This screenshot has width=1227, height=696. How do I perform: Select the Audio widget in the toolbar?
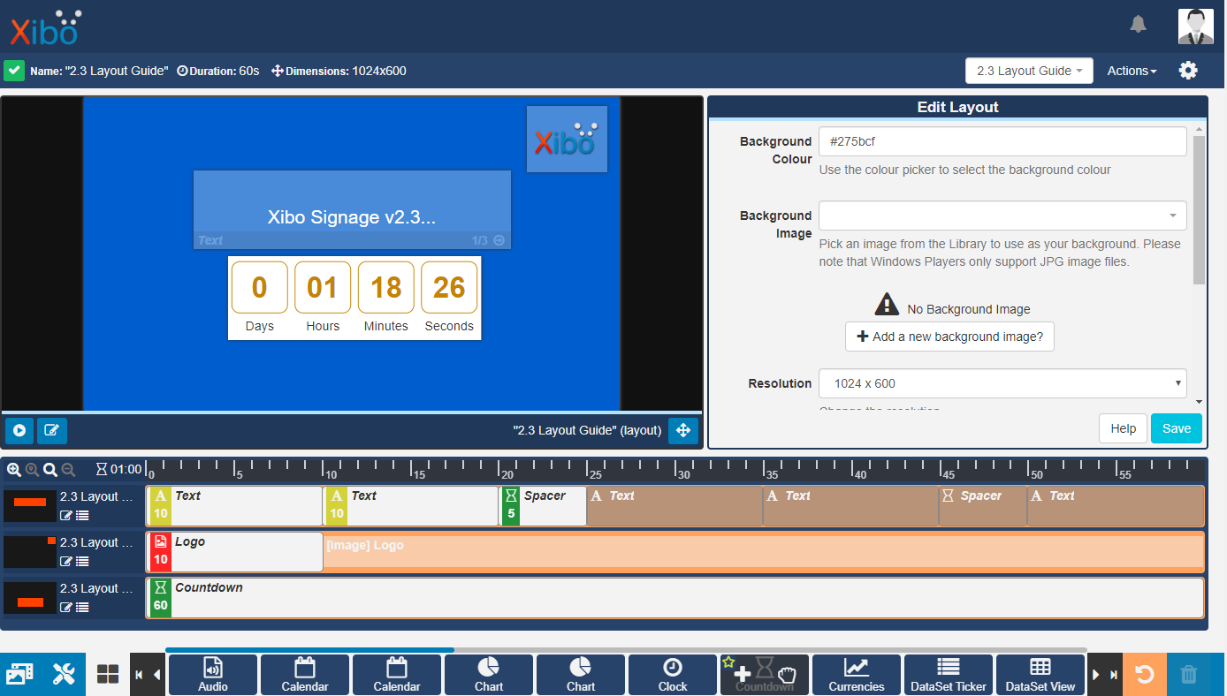213,675
